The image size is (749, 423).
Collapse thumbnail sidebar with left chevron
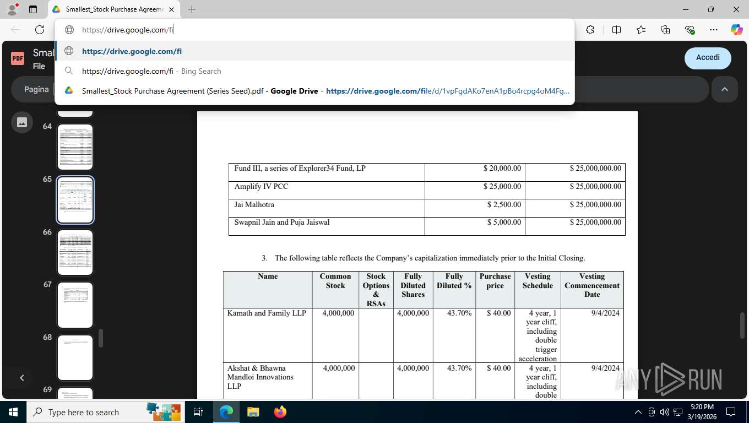pos(22,378)
